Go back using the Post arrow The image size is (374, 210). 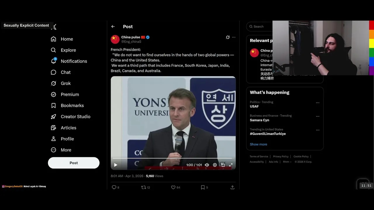(113, 27)
